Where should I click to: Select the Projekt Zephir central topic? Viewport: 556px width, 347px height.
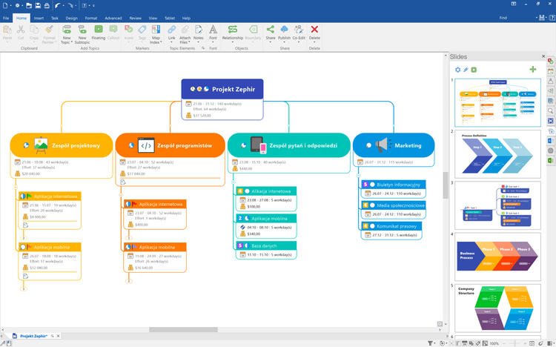click(x=222, y=89)
